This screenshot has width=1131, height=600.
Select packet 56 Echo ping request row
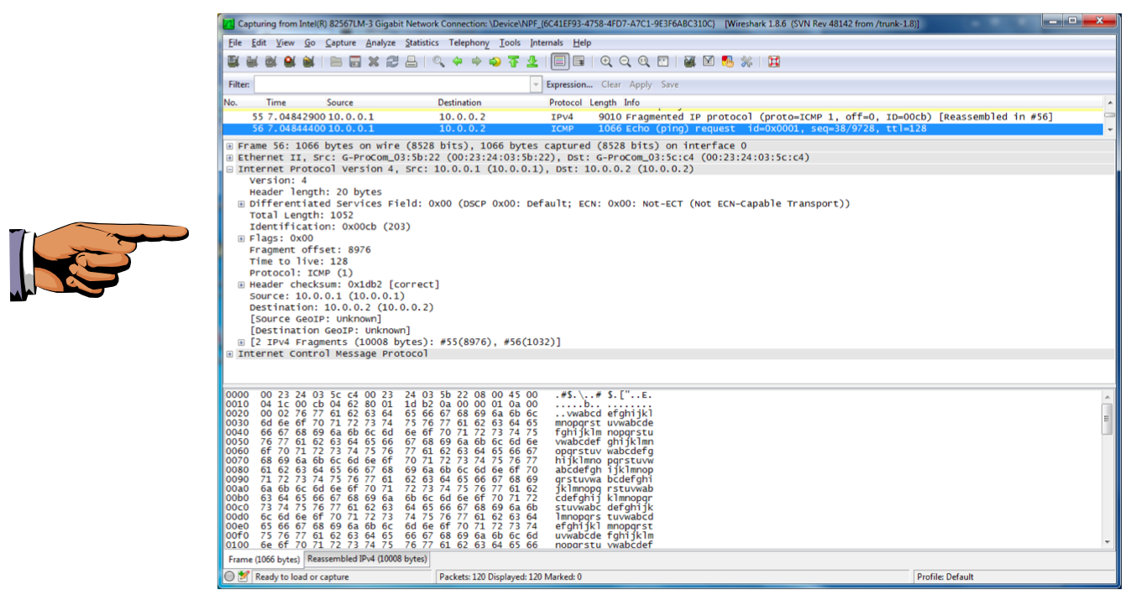[x=663, y=128]
